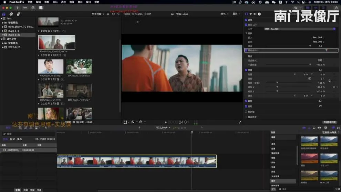
Task: Uncheck the 颜色曲线 1 effect checkbox
Action: pos(246,50)
